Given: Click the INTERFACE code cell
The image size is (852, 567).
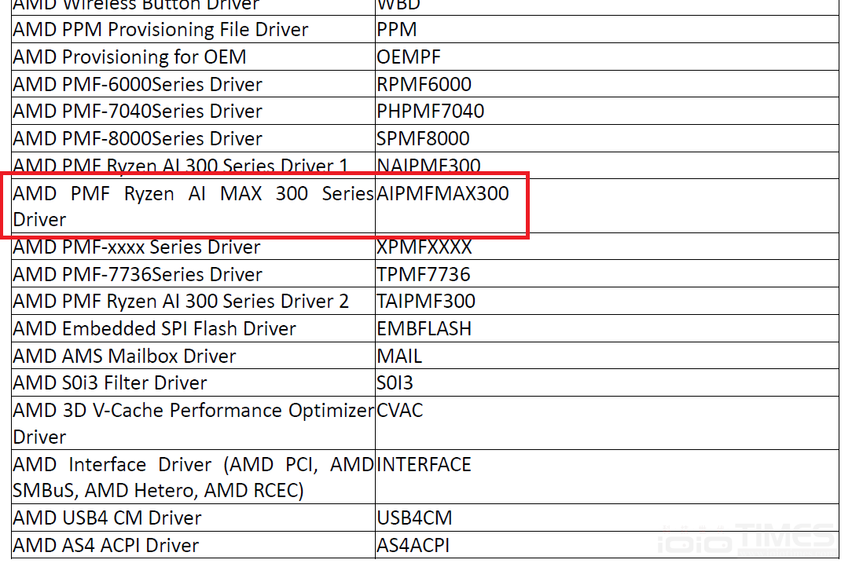Looking at the screenshot, I should pyautogui.click(x=607, y=477).
